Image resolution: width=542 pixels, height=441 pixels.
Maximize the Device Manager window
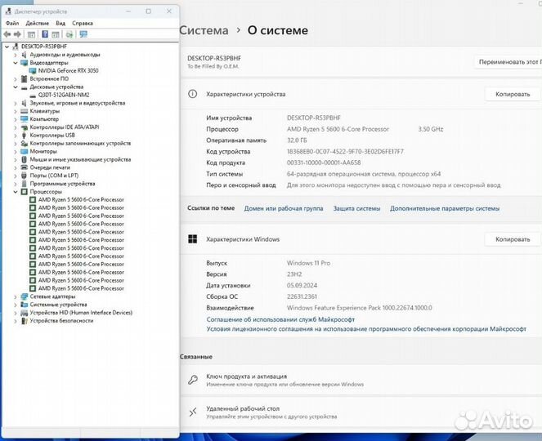(148, 11)
